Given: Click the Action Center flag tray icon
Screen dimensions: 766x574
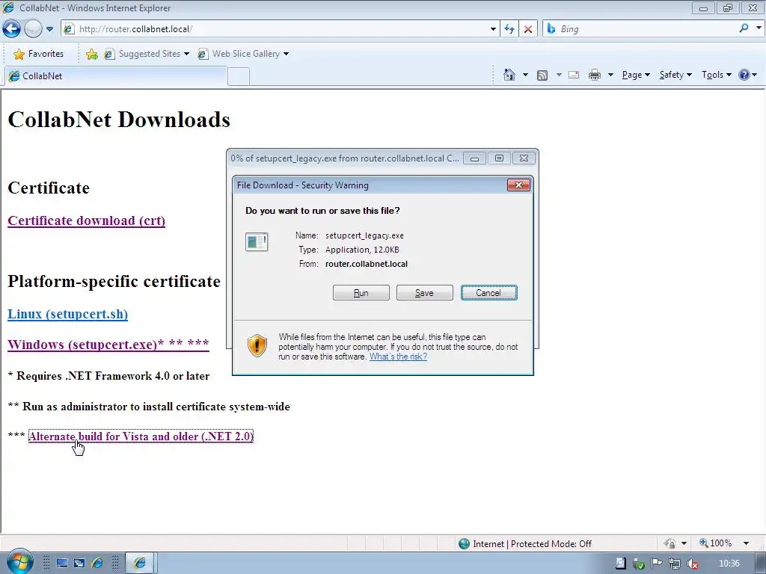Looking at the screenshot, I should (657, 564).
